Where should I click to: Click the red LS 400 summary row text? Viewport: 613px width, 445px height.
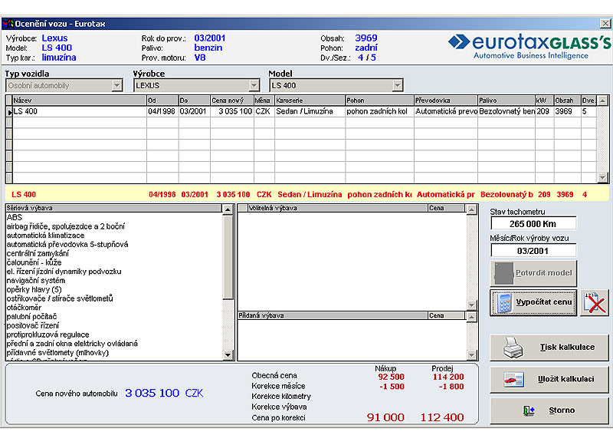click(x=24, y=195)
